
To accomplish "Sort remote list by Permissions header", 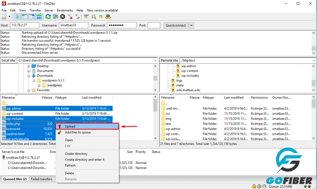I will tap(259, 97).
